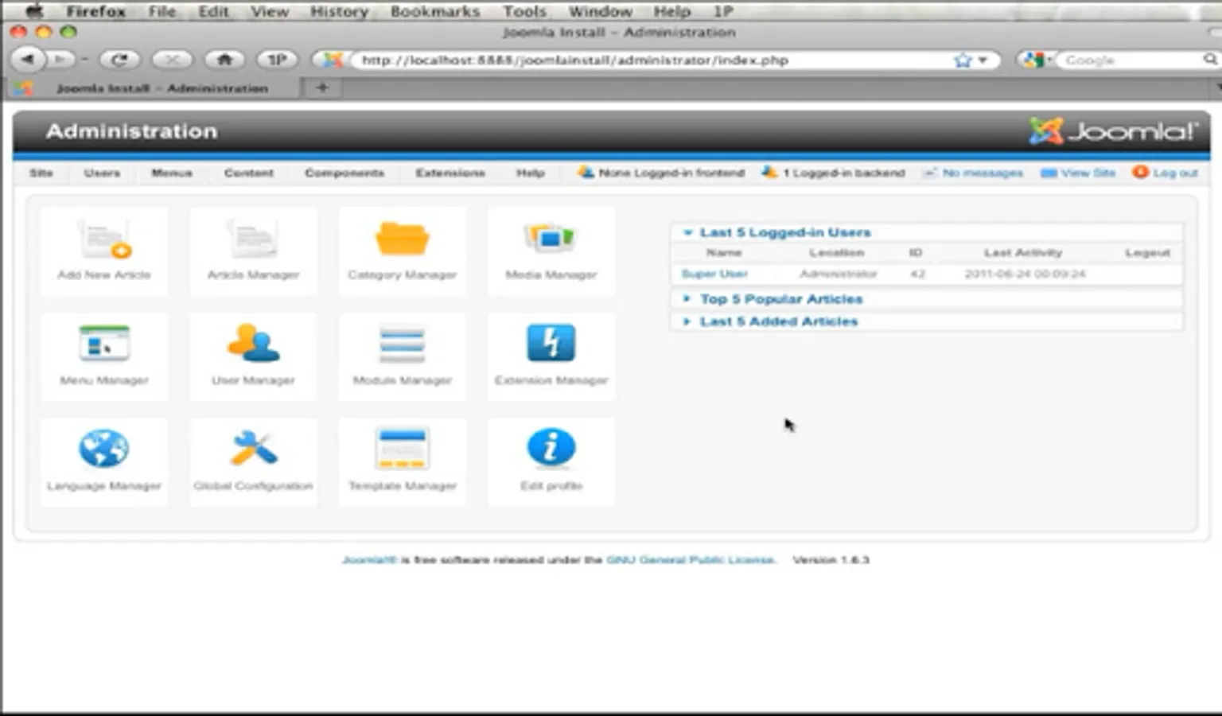Click the Log out link text
Viewport: 1222px width, 716px height.
1175,173
